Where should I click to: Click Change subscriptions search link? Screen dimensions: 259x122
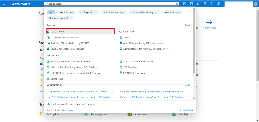pos(70,110)
